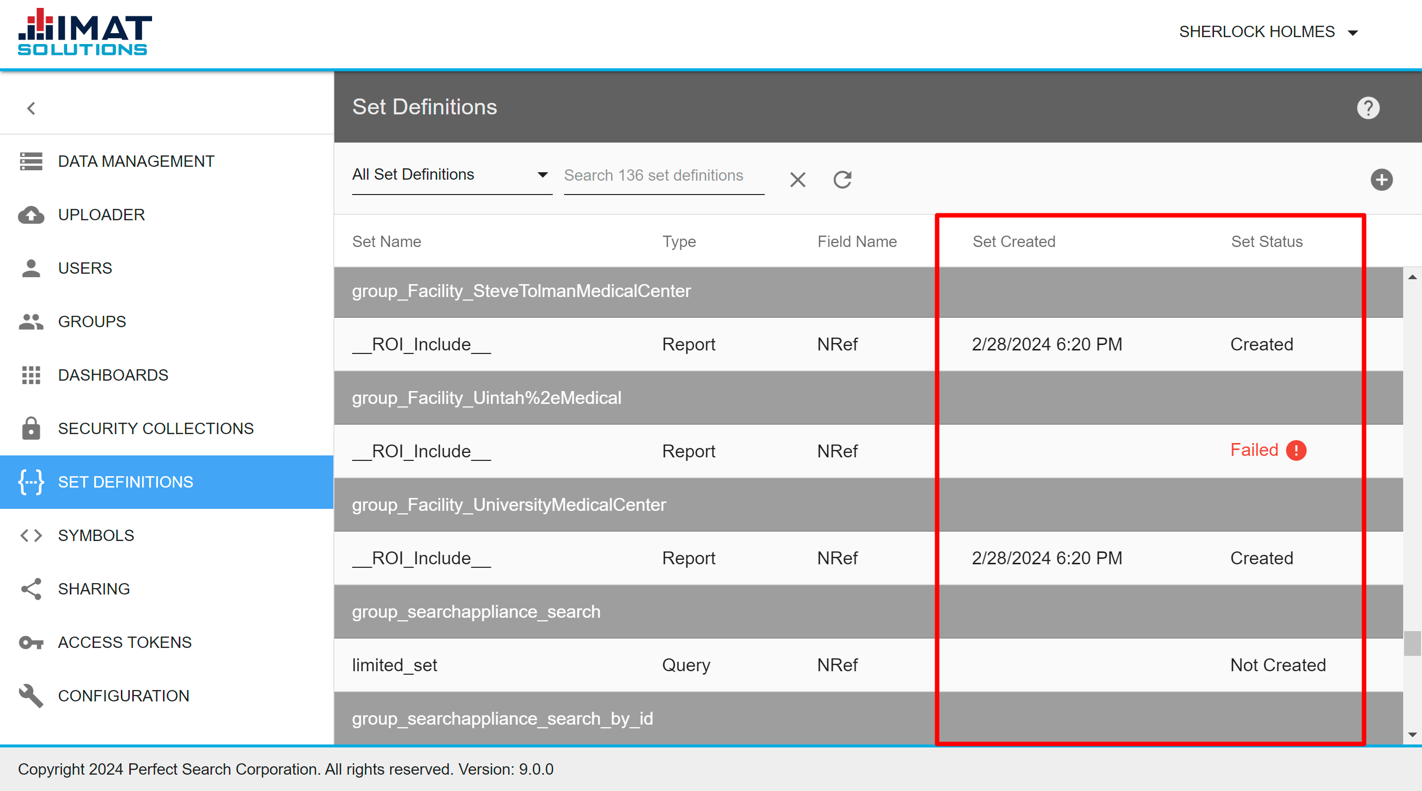Click the Symbols angle-brackets icon
This screenshot has height=791, width=1422.
(31, 536)
